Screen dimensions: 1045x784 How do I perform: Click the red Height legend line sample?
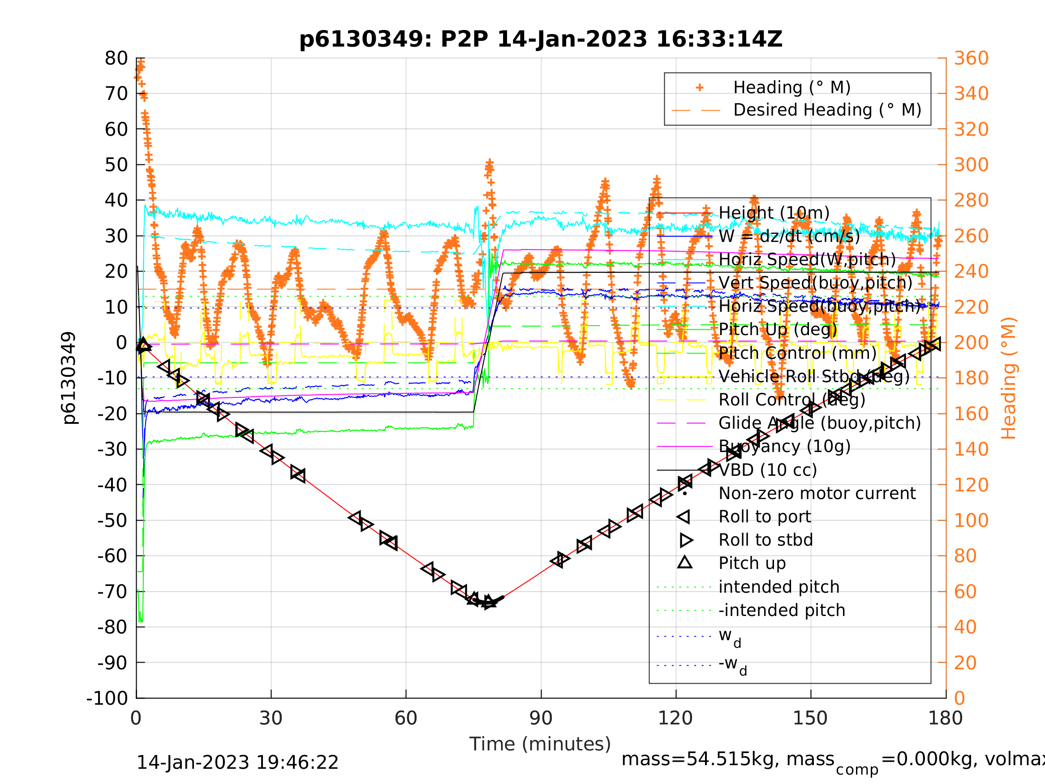(684, 213)
